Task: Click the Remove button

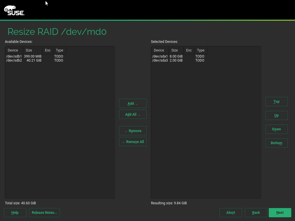Action: (x=133, y=131)
